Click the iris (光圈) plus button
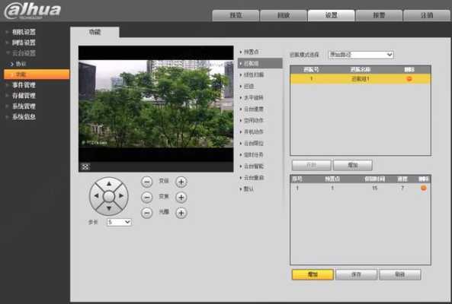Viewport: 452px width, 304px height. pos(181,213)
